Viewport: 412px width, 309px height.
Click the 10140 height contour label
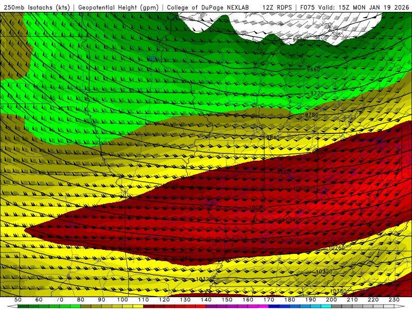[291, 220]
